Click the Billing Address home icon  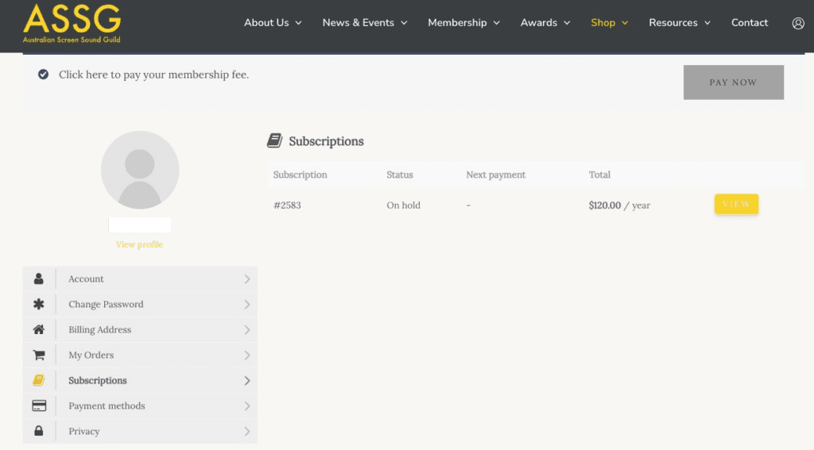[39, 329]
